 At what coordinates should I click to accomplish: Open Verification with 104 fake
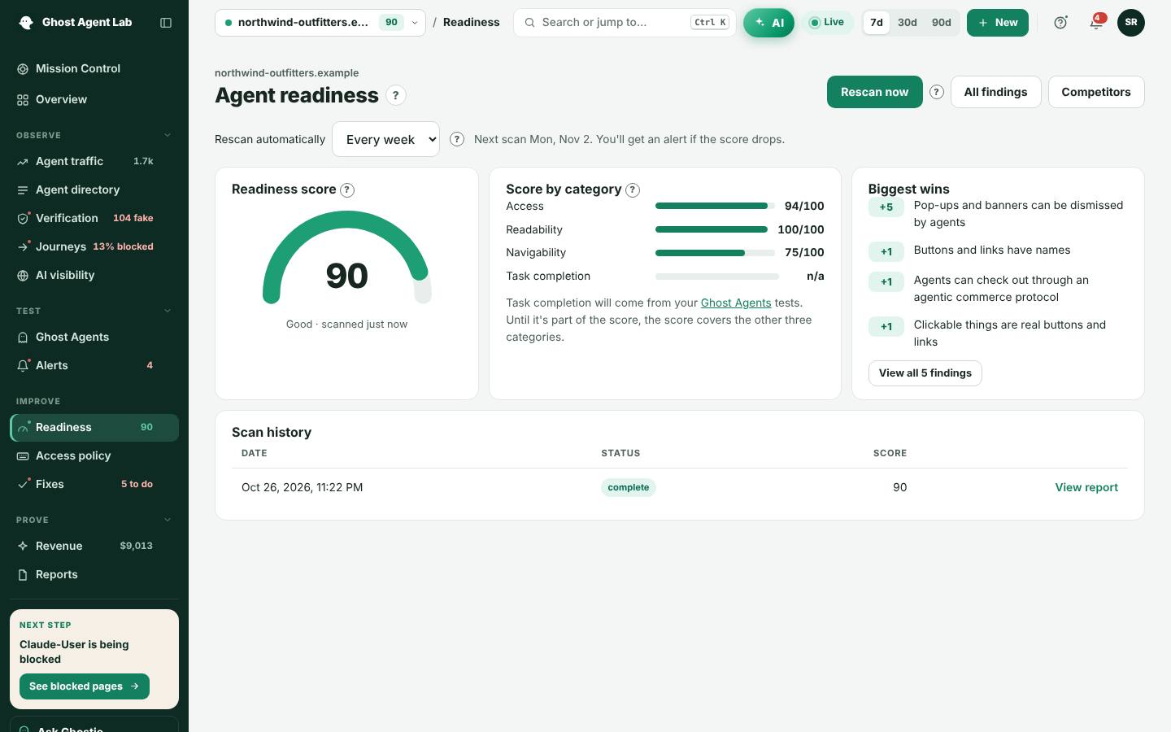[94, 218]
